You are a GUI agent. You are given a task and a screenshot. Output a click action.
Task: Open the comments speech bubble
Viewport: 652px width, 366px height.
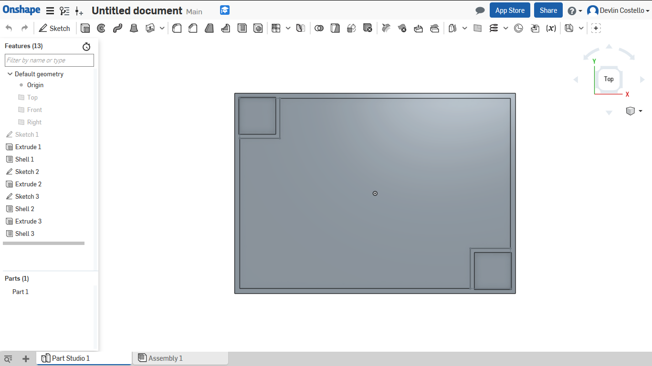coord(480,10)
